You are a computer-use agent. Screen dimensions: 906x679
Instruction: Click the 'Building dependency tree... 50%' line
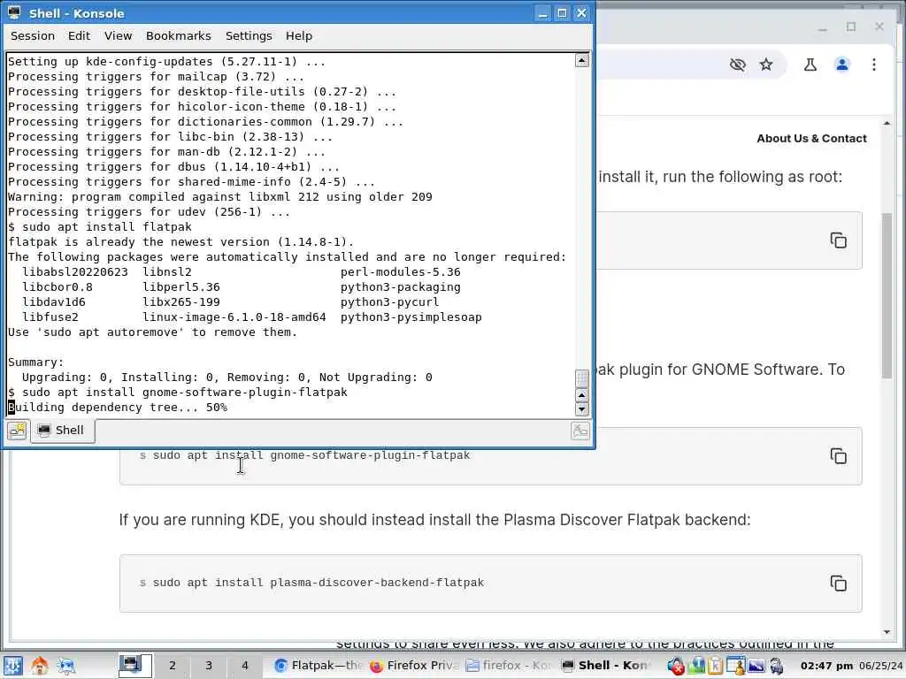[118, 407]
